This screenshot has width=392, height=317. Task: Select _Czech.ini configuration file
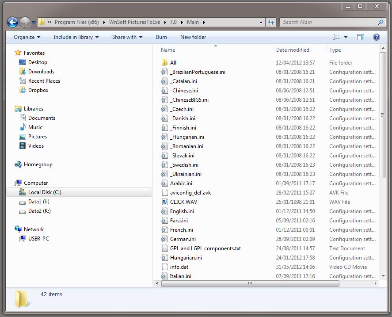point(182,109)
